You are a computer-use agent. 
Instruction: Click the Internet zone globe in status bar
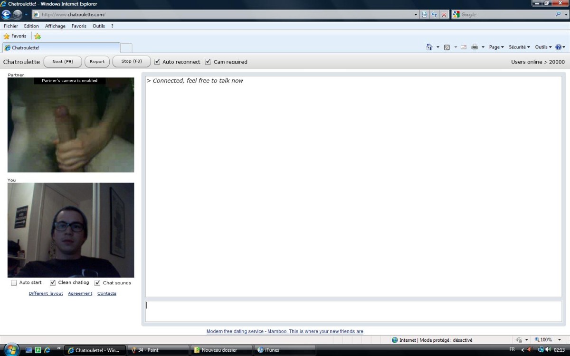(x=395, y=340)
